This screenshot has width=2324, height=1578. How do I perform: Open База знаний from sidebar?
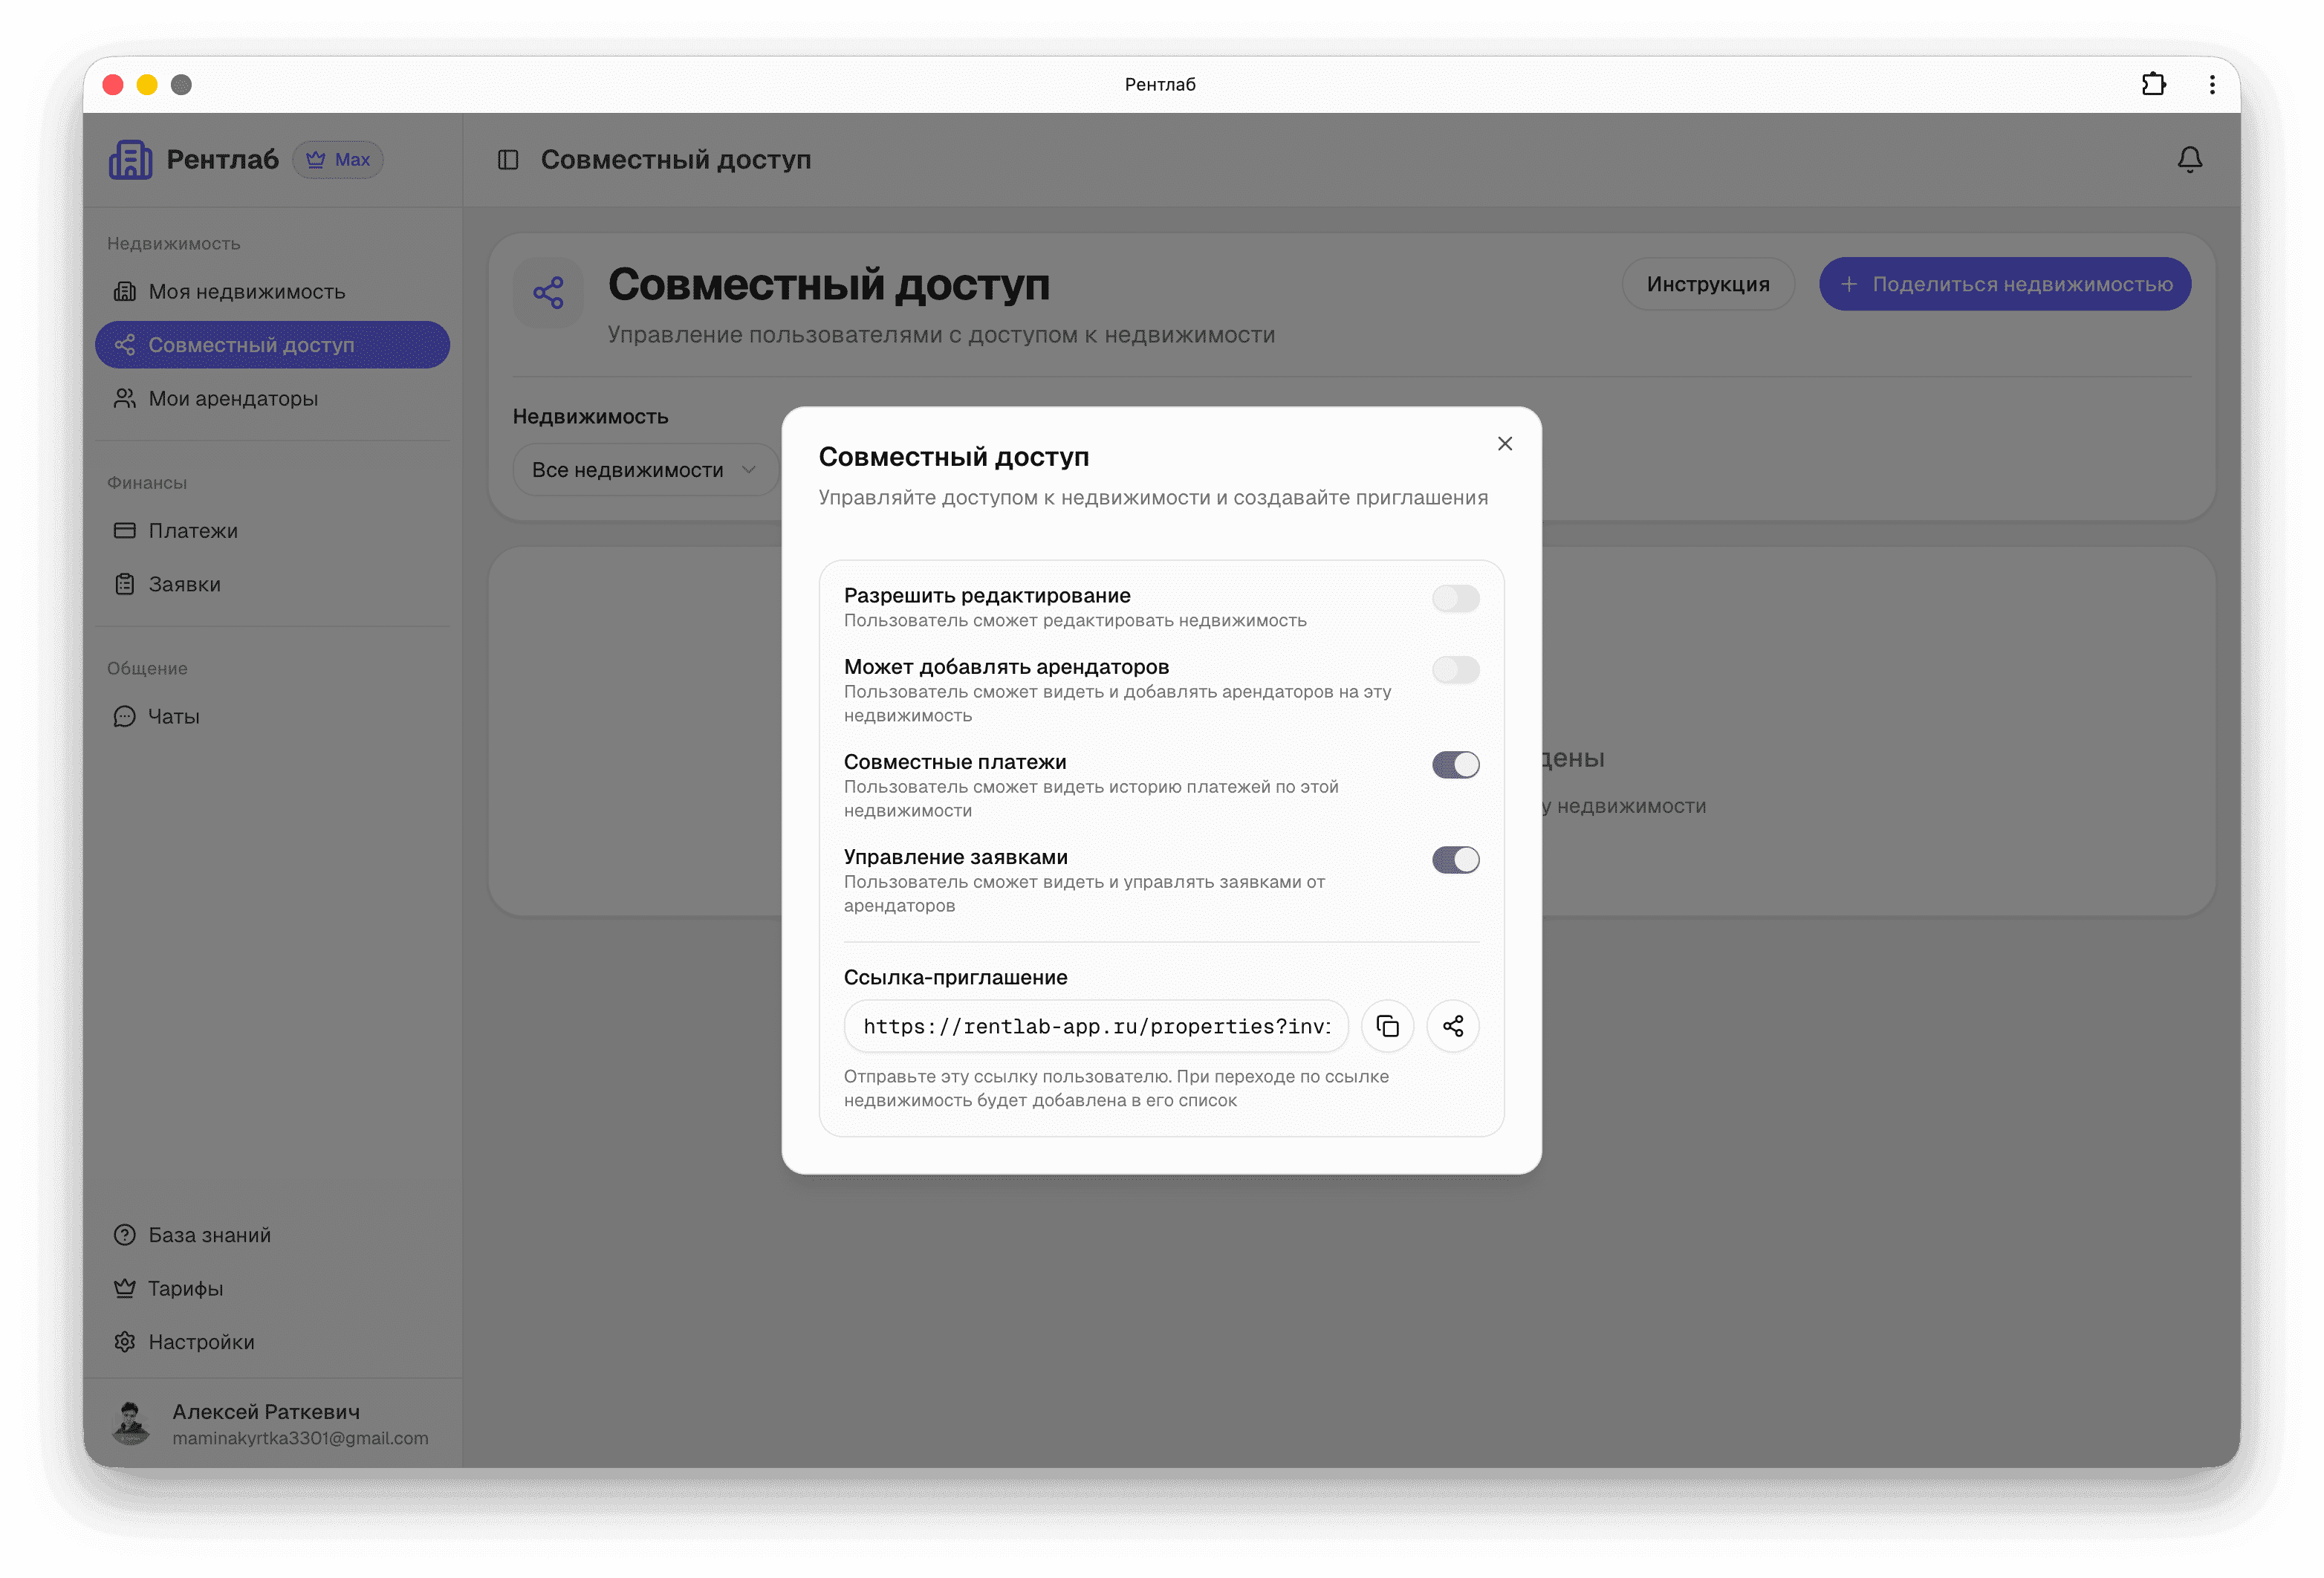tap(209, 1234)
